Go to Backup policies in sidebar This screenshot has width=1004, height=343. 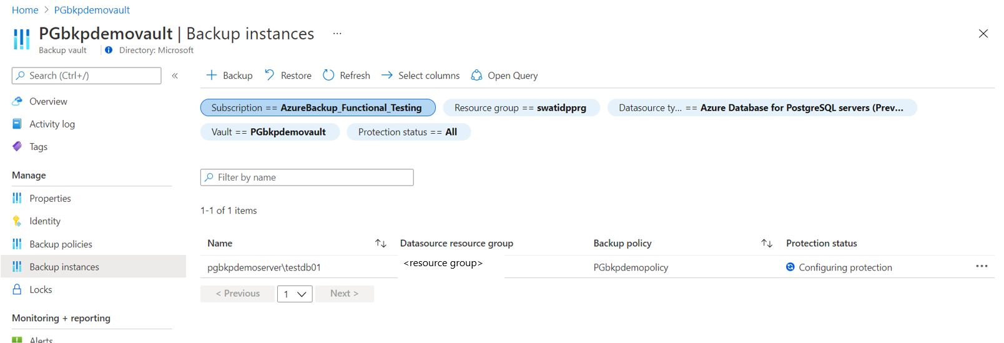[61, 244]
